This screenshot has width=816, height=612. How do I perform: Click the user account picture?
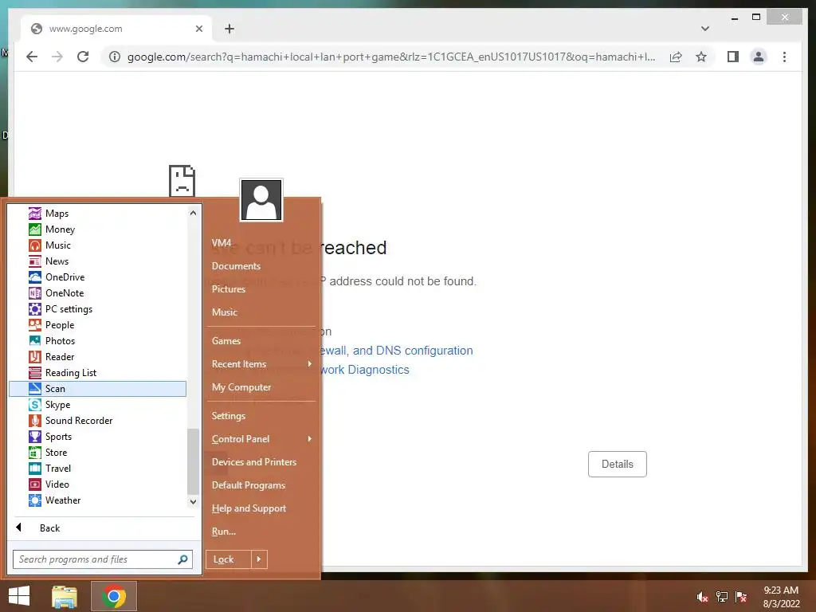click(x=261, y=200)
